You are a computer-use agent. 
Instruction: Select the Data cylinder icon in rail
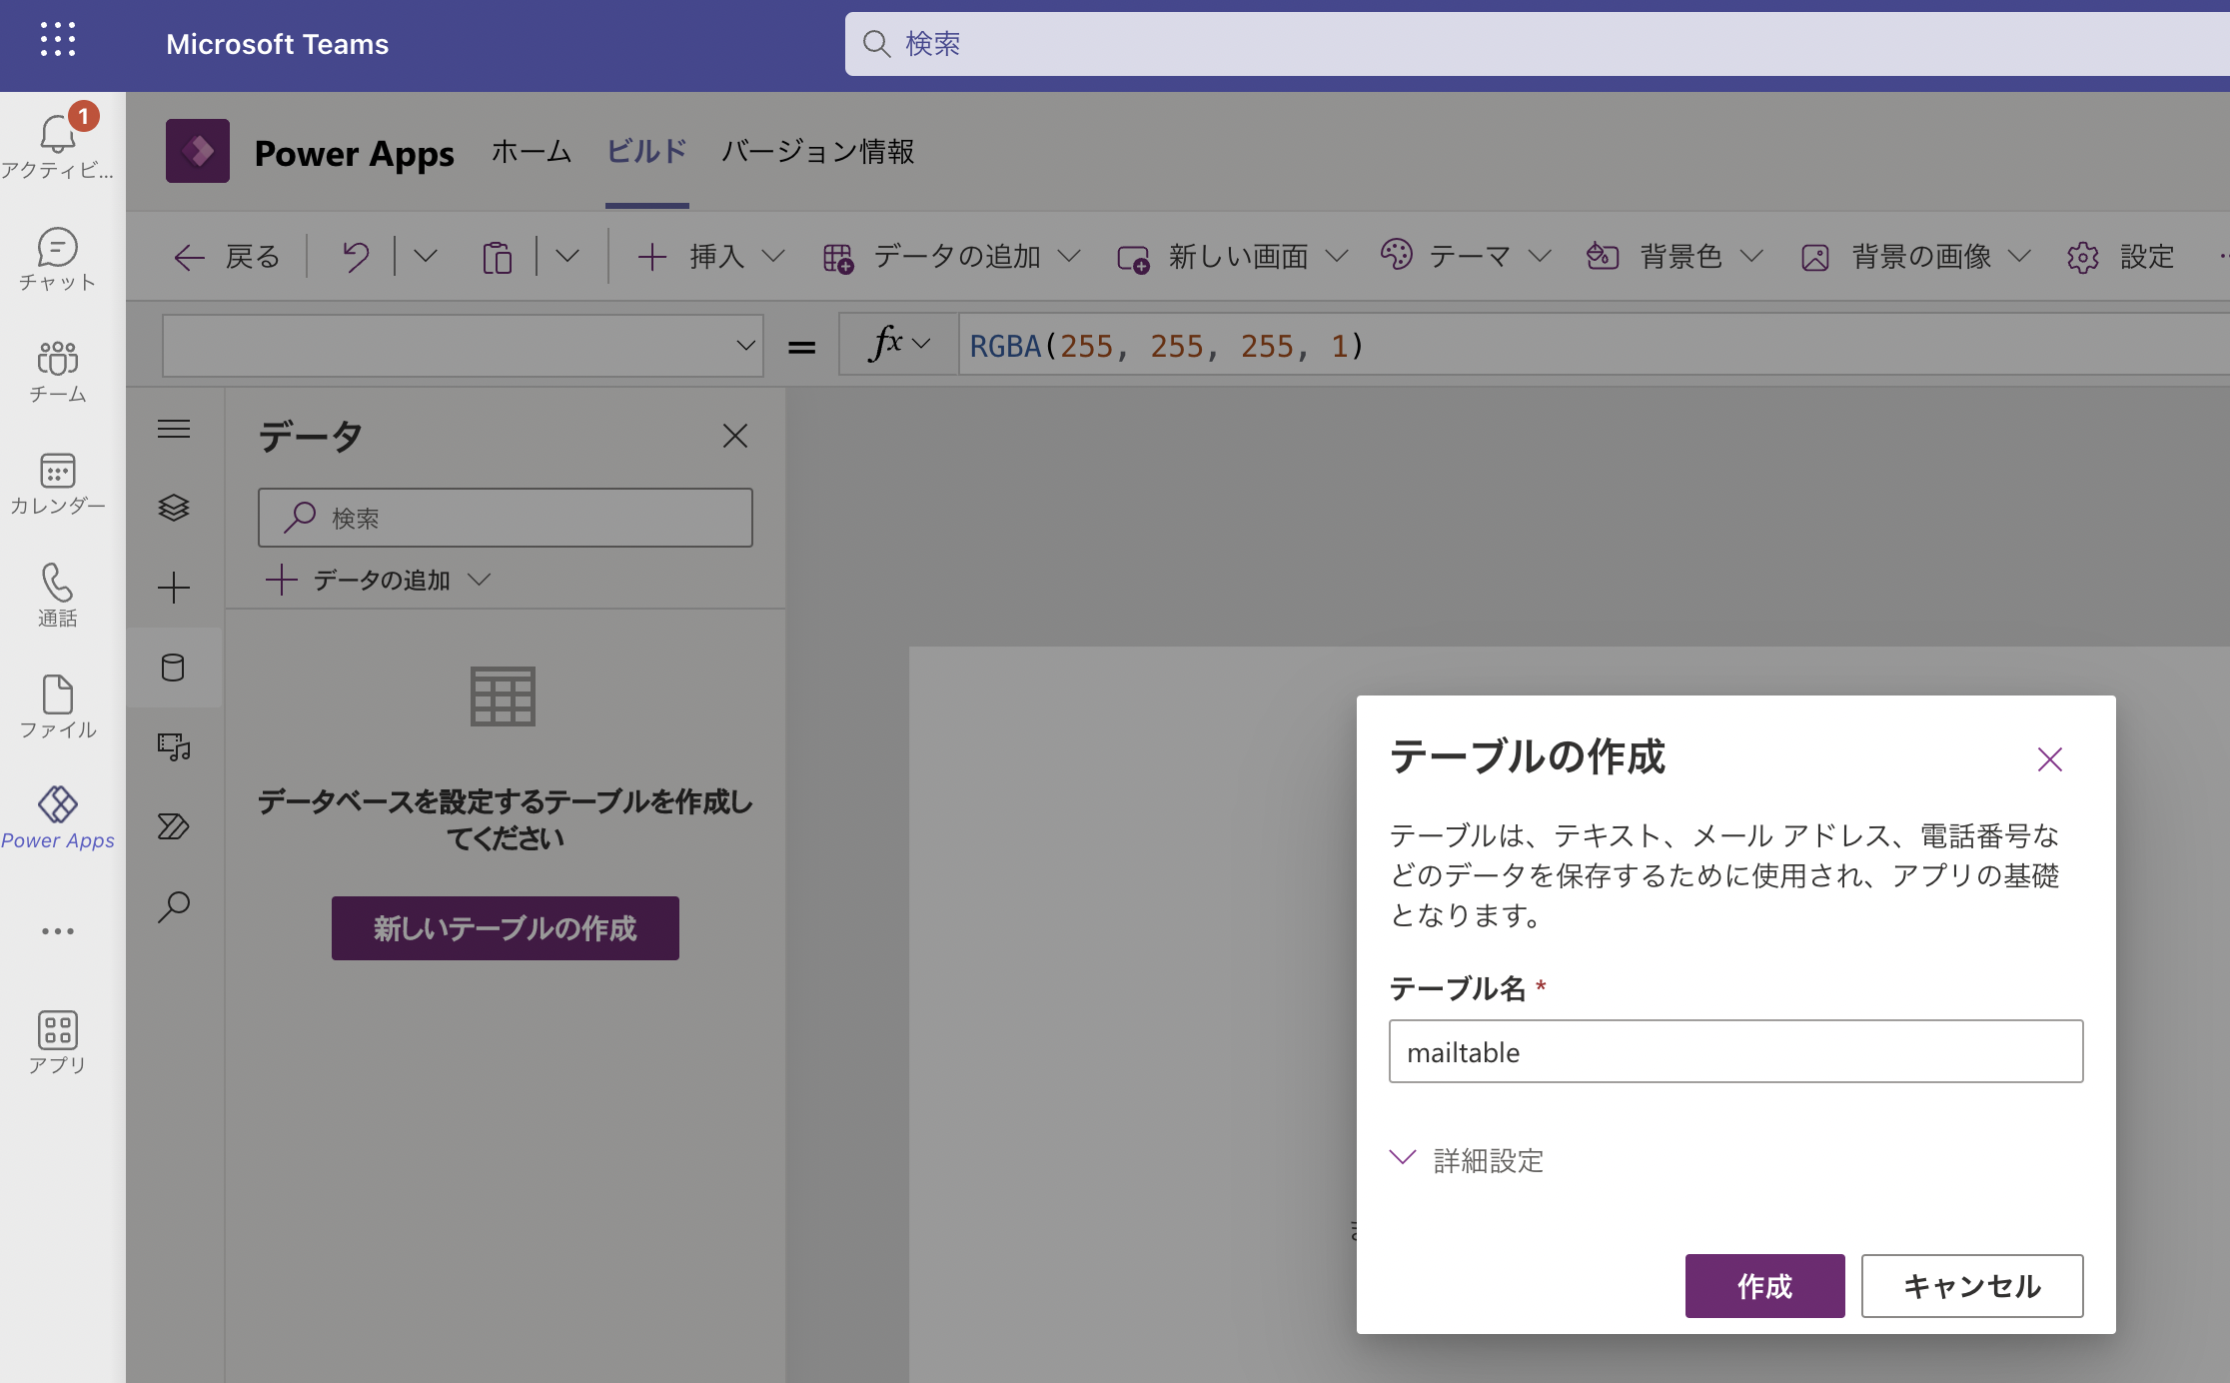pos(174,668)
